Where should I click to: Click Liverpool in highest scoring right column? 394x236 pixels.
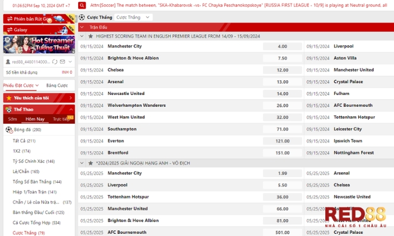[343, 46]
